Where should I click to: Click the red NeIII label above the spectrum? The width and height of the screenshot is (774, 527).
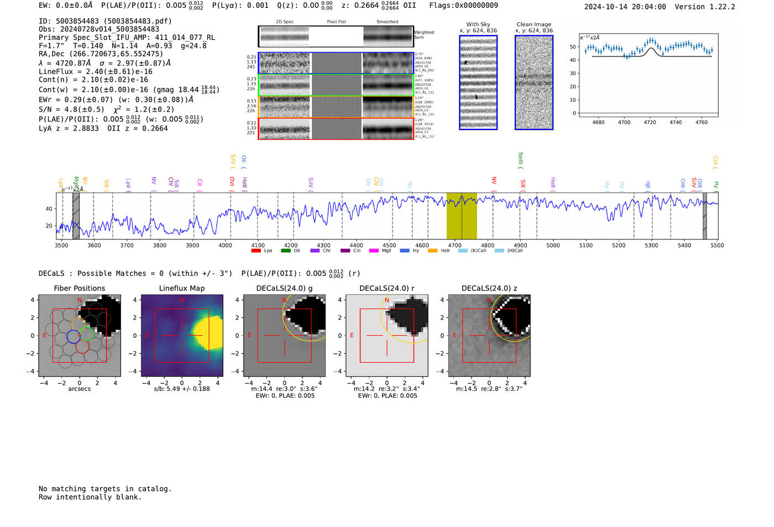point(520,160)
